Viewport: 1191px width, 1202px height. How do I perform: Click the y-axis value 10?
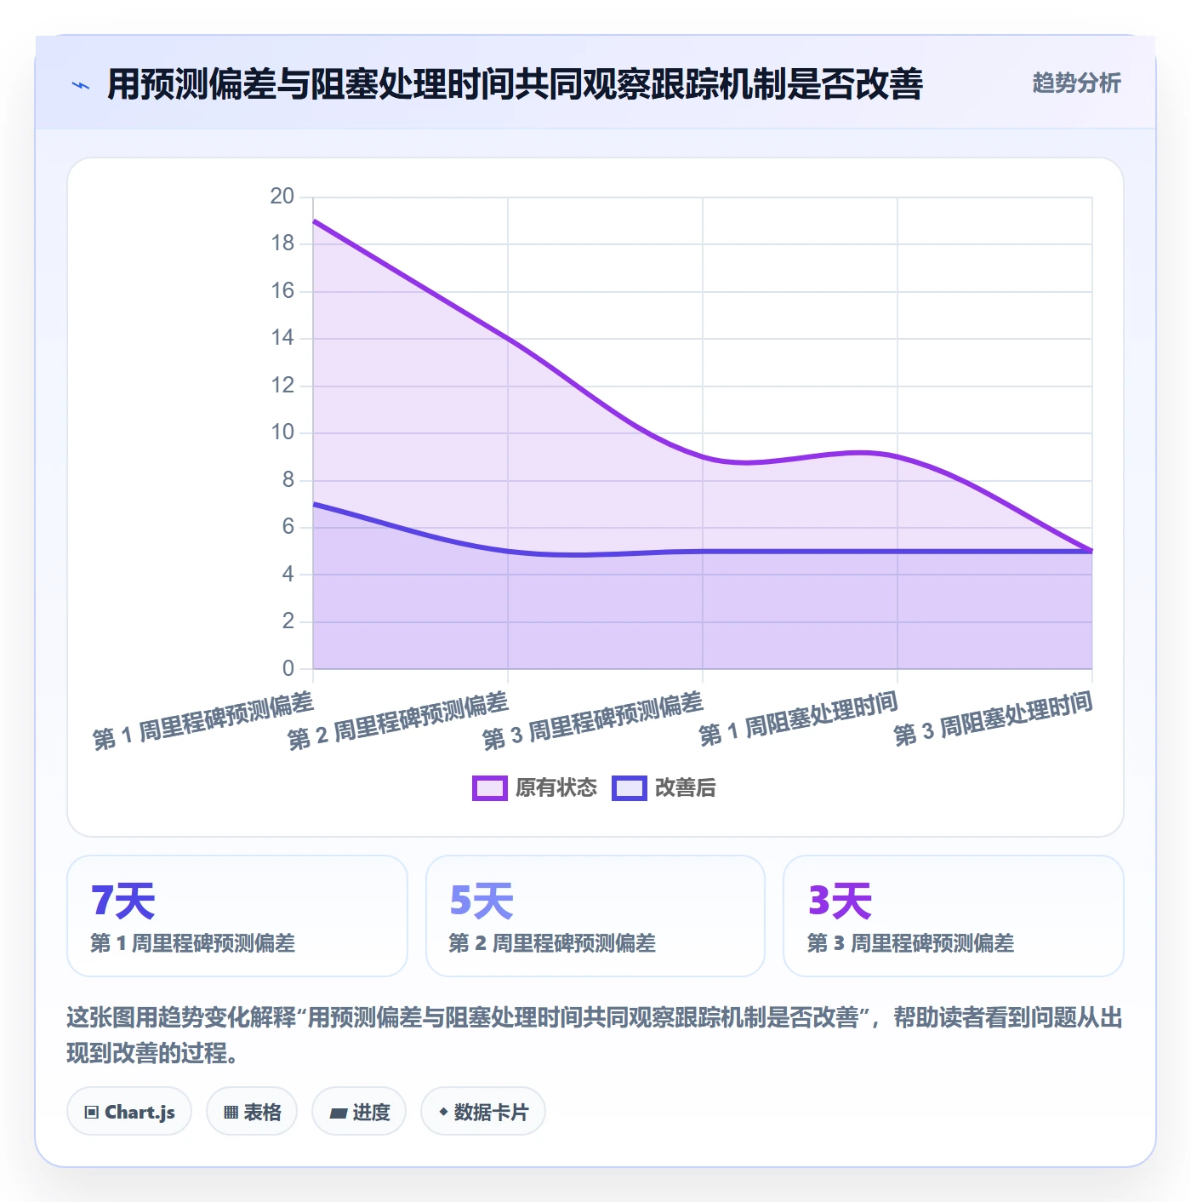282,432
